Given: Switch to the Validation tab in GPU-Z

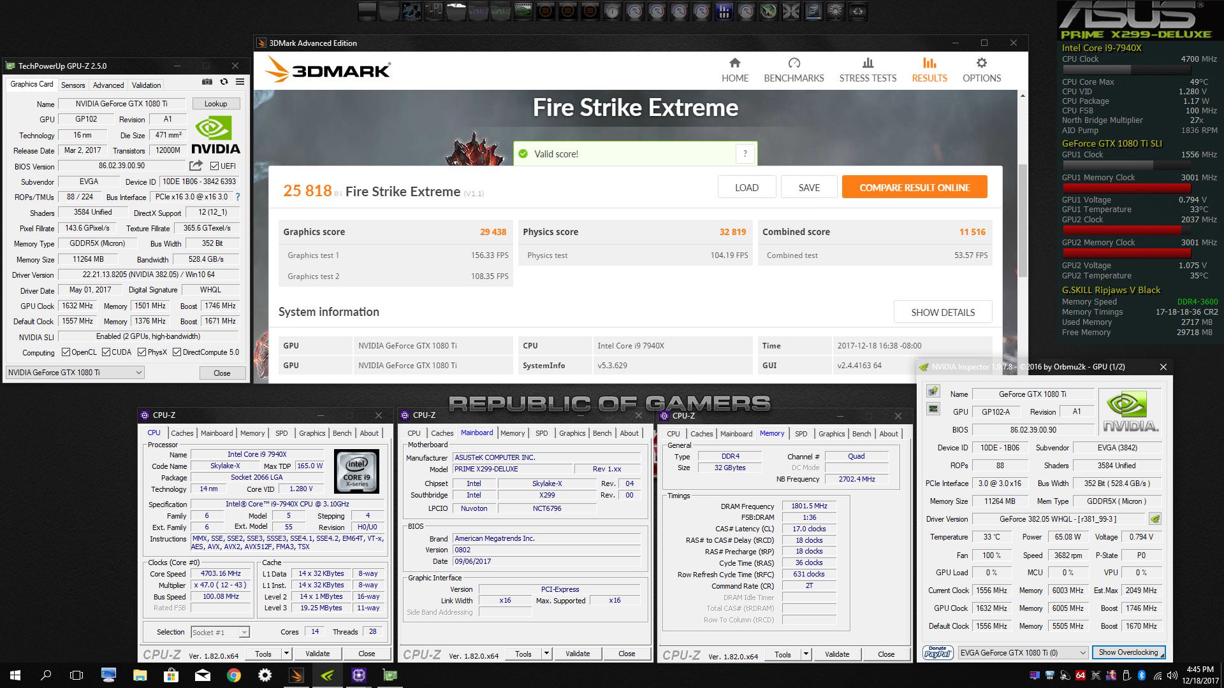Looking at the screenshot, I should click(146, 85).
